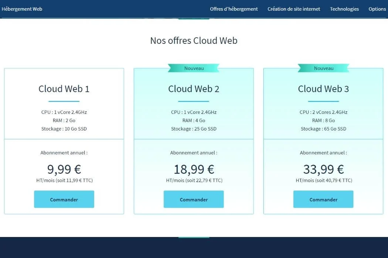Open Offres d'hébergement menu item
The height and width of the screenshot is (258, 388).
point(234,9)
